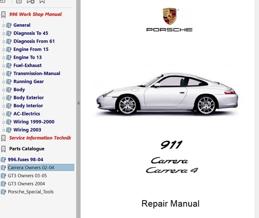Open the GT3 Owners 2004 bookmark

coord(26,184)
